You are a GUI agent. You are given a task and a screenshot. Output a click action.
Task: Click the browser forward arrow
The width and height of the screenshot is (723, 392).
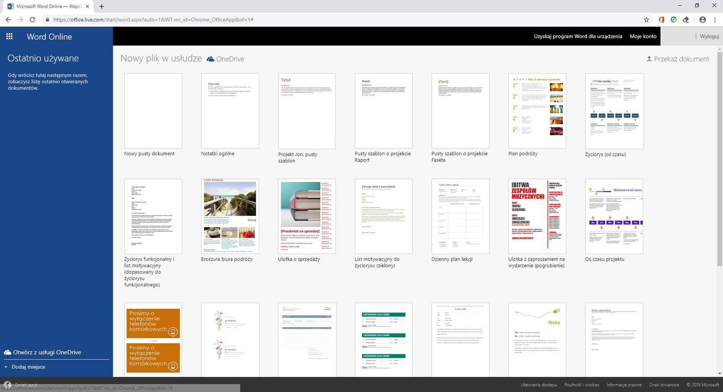coord(20,20)
